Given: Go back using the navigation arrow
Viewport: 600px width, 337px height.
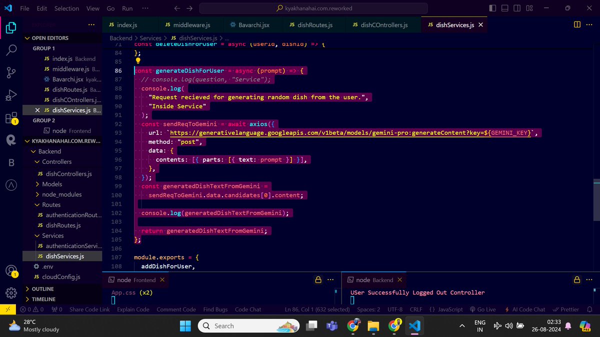Looking at the screenshot, I should (177, 8).
